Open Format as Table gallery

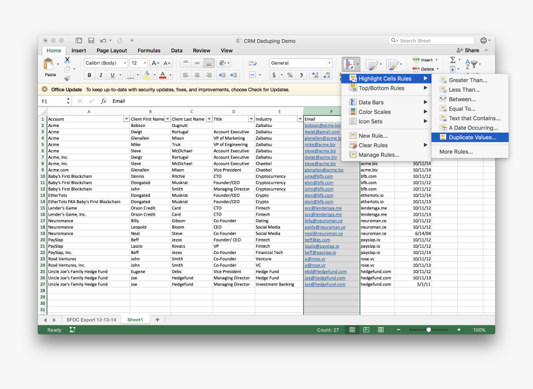[x=372, y=64]
